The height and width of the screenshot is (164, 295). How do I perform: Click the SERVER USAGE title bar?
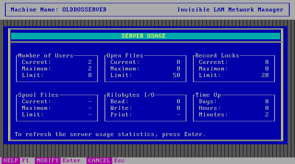(145, 36)
